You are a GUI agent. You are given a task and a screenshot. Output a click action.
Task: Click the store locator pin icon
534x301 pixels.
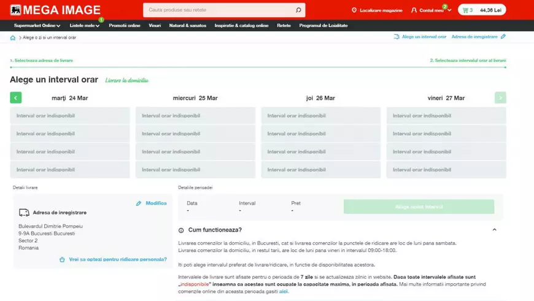(354, 10)
